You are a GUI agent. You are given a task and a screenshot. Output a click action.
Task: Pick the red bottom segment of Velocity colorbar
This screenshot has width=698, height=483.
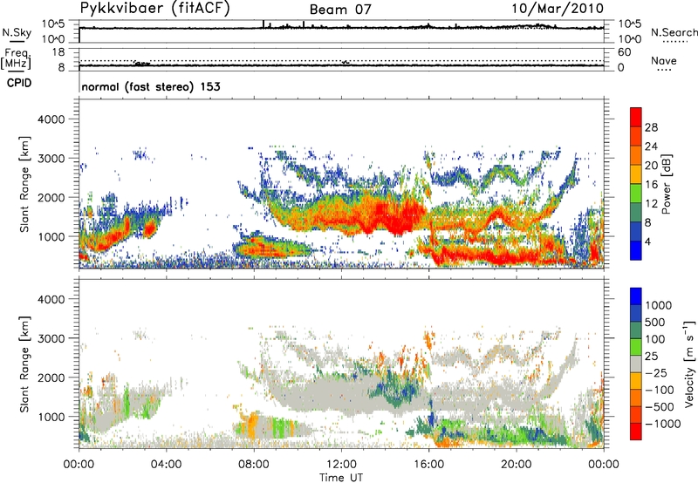636,432
